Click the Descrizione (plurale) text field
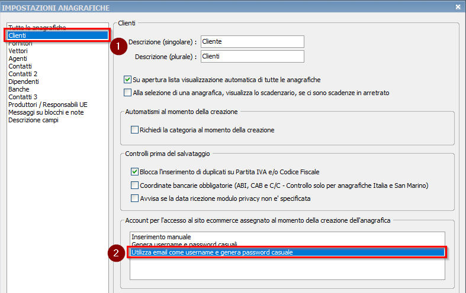 [252, 57]
